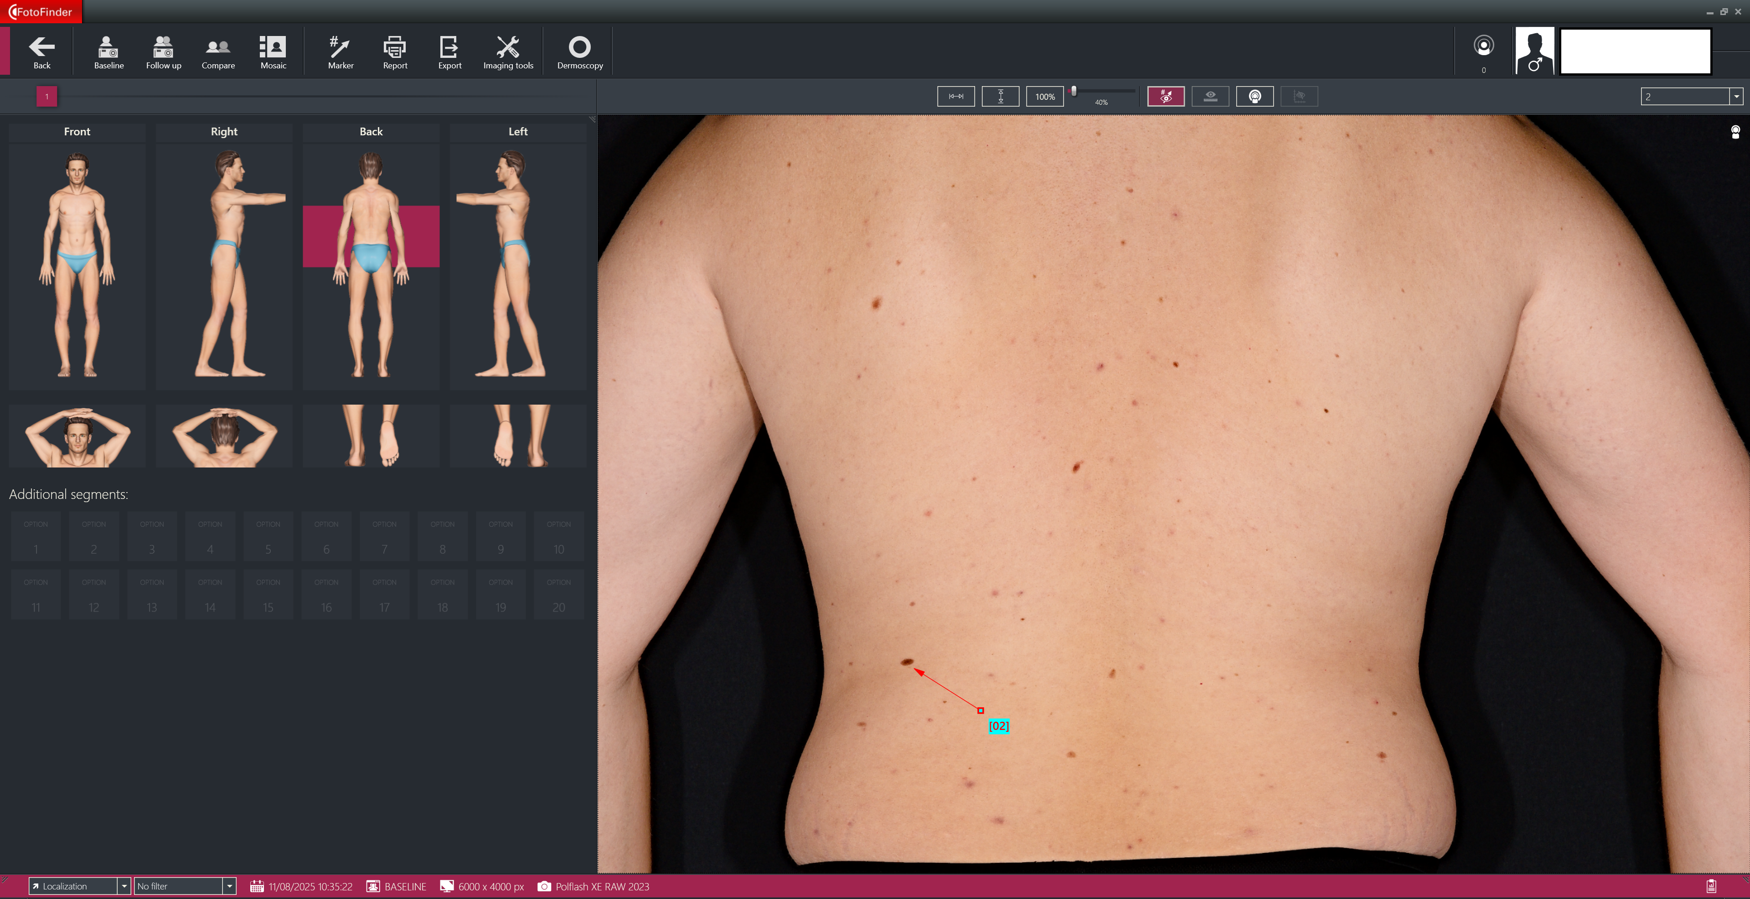1750x899 pixels.
Task: Toggle the ruler visibility eye button
Action: click(x=1210, y=97)
